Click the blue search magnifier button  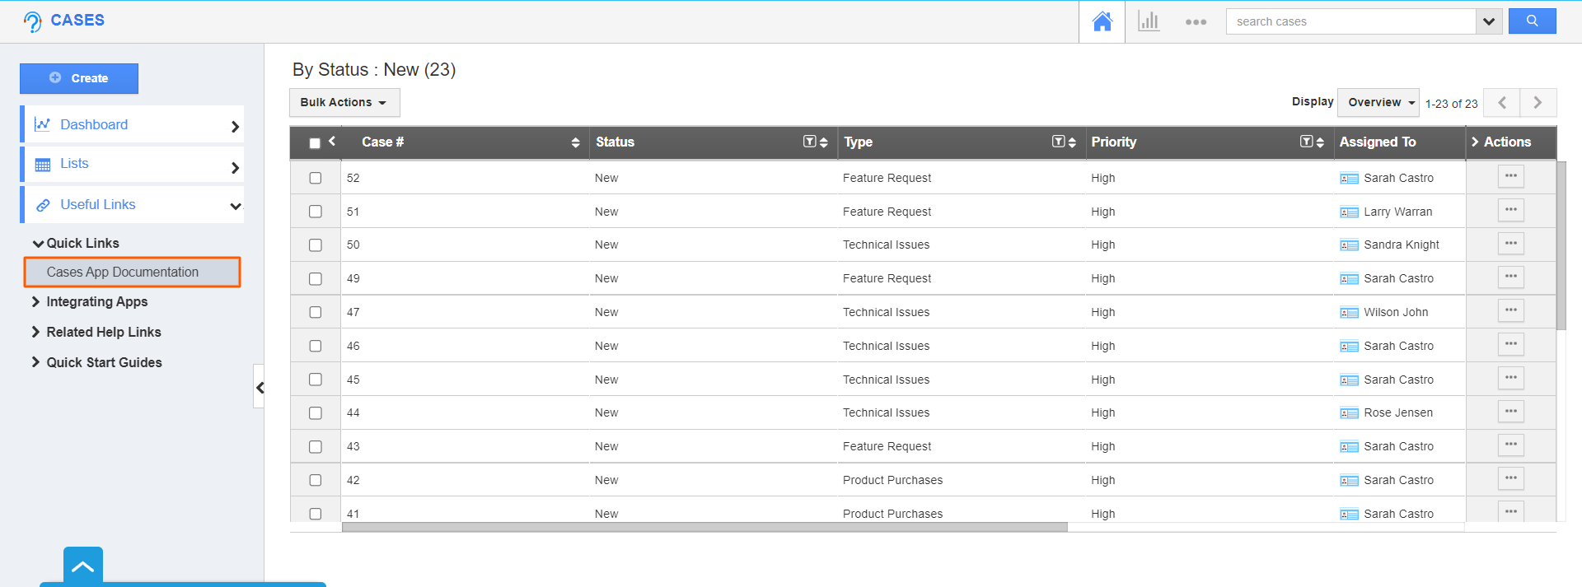[x=1532, y=21]
